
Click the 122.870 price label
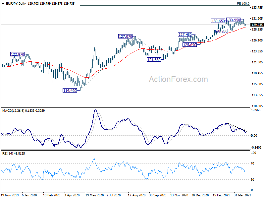18,54
